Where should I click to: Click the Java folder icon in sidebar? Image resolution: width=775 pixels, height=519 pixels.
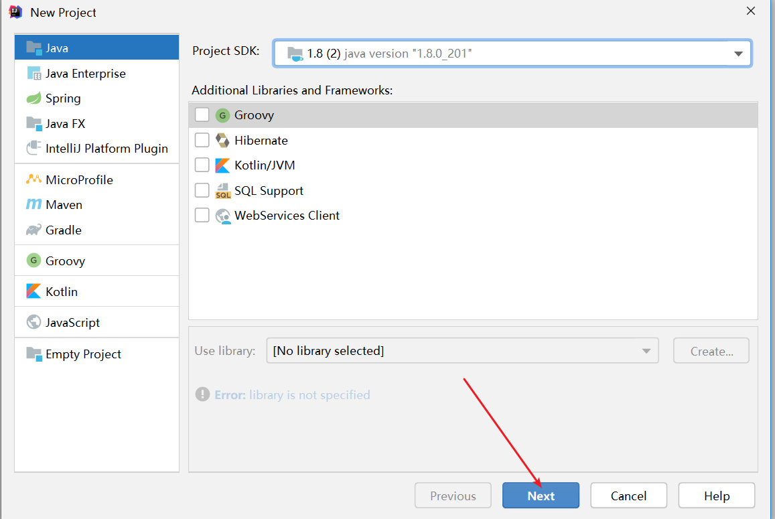pos(33,48)
